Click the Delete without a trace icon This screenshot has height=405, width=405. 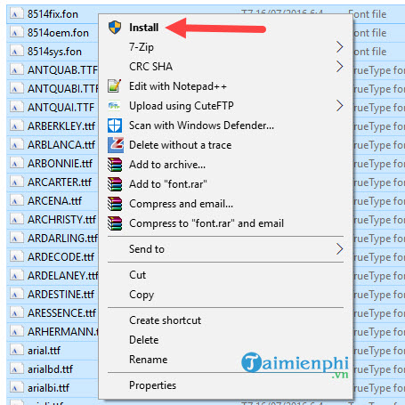(116, 145)
